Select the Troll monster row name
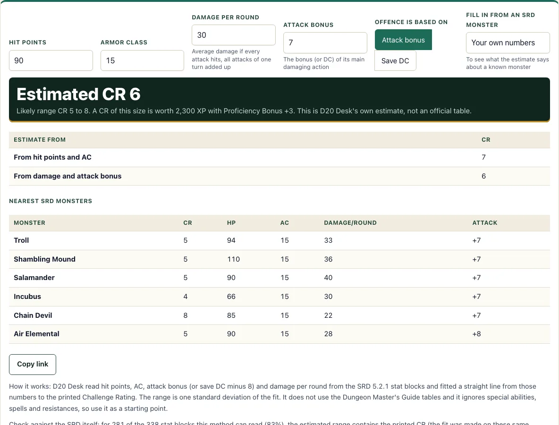Screen dimensions: 559x425 pos(21,240)
